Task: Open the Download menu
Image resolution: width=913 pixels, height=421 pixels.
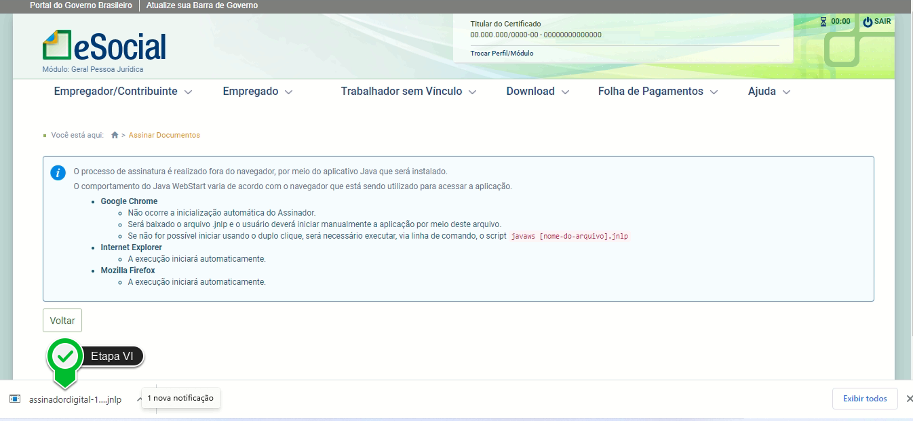Action: click(537, 92)
